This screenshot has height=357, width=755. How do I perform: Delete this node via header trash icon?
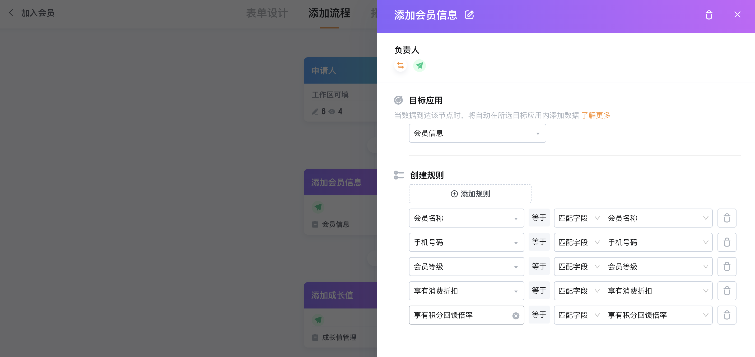pyautogui.click(x=709, y=15)
